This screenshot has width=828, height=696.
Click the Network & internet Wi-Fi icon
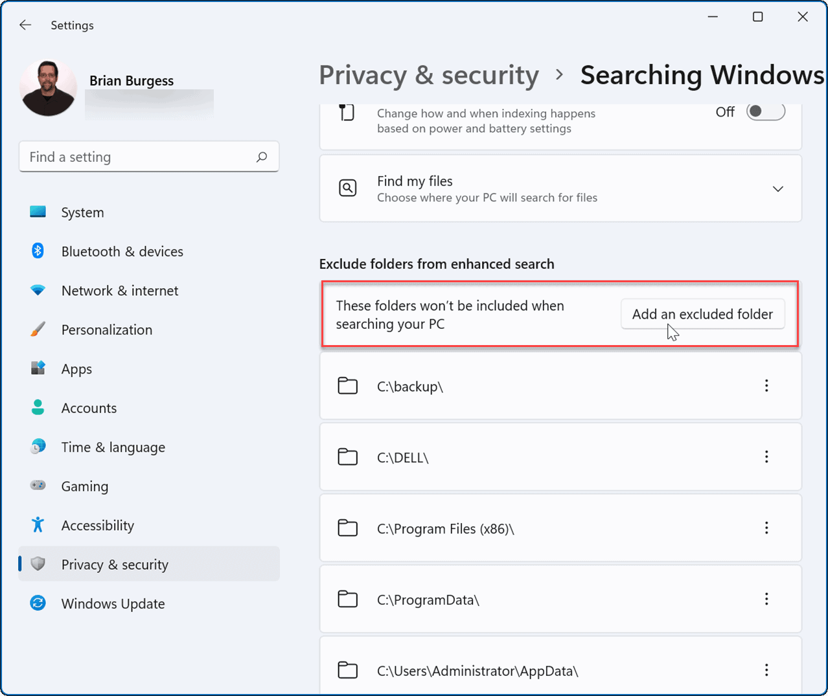click(38, 291)
